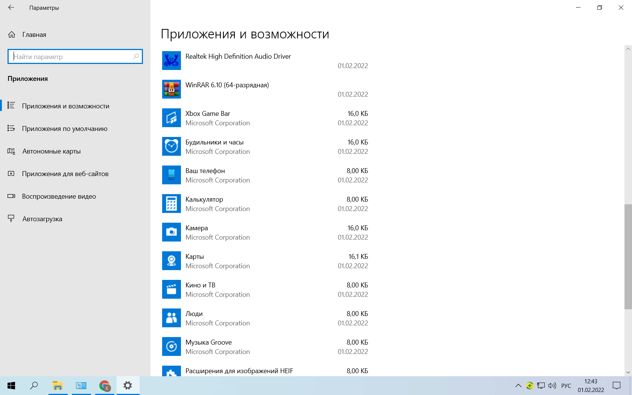This screenshot has height=395, width=632.
Task: Select the Ваш телефон entry
Action: [265, 175]
